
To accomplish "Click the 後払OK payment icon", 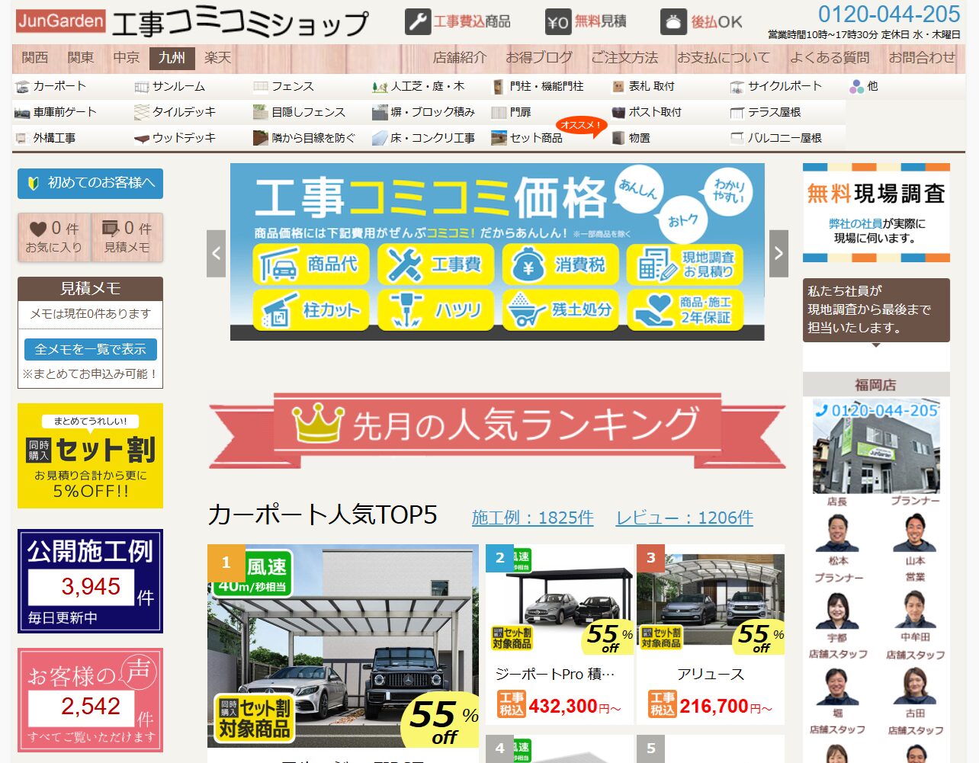I will (x=674, y=20).
